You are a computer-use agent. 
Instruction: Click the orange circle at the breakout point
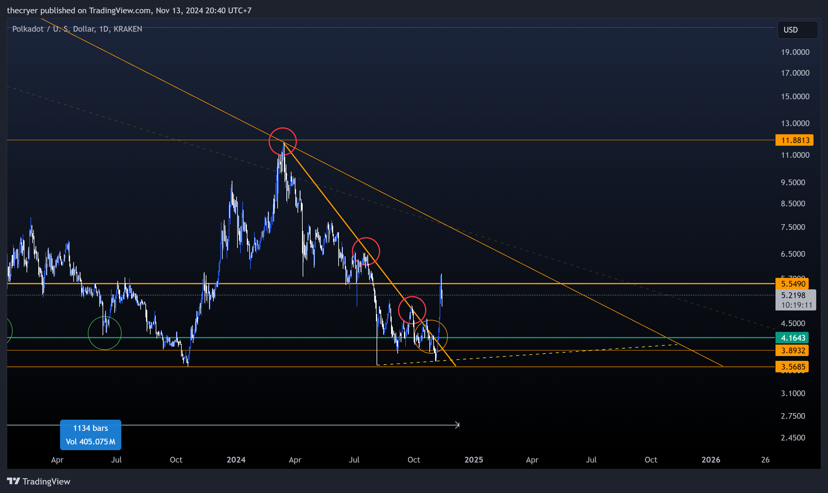[x=431, y=336]
